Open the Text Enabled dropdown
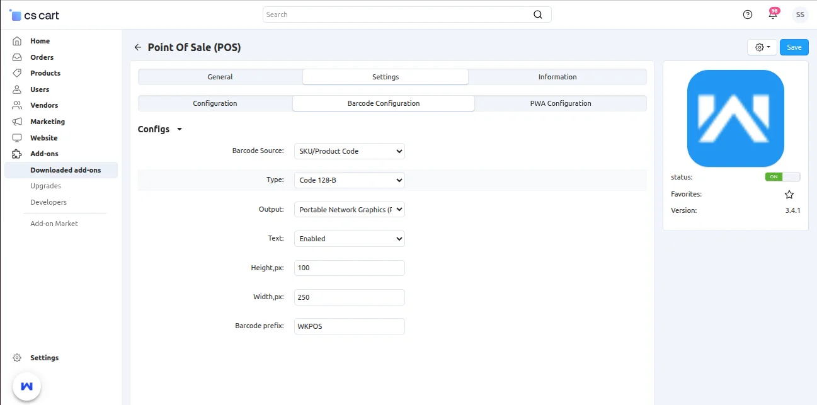 (x=349, y=239)
